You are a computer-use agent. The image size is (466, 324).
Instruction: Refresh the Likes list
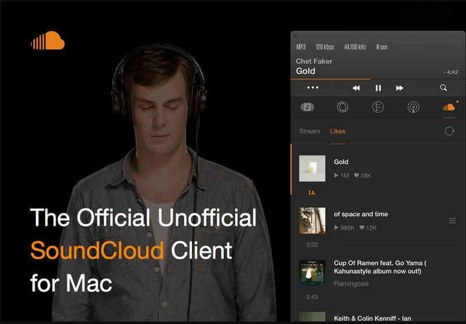[449, 131]
